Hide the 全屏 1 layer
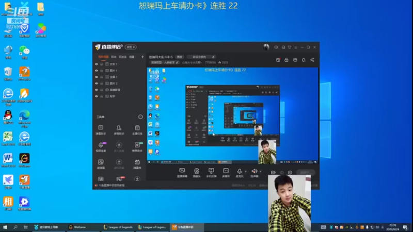The width and height of the screenshot is (413, 232). pyautogui.click(x=97, y=77)
